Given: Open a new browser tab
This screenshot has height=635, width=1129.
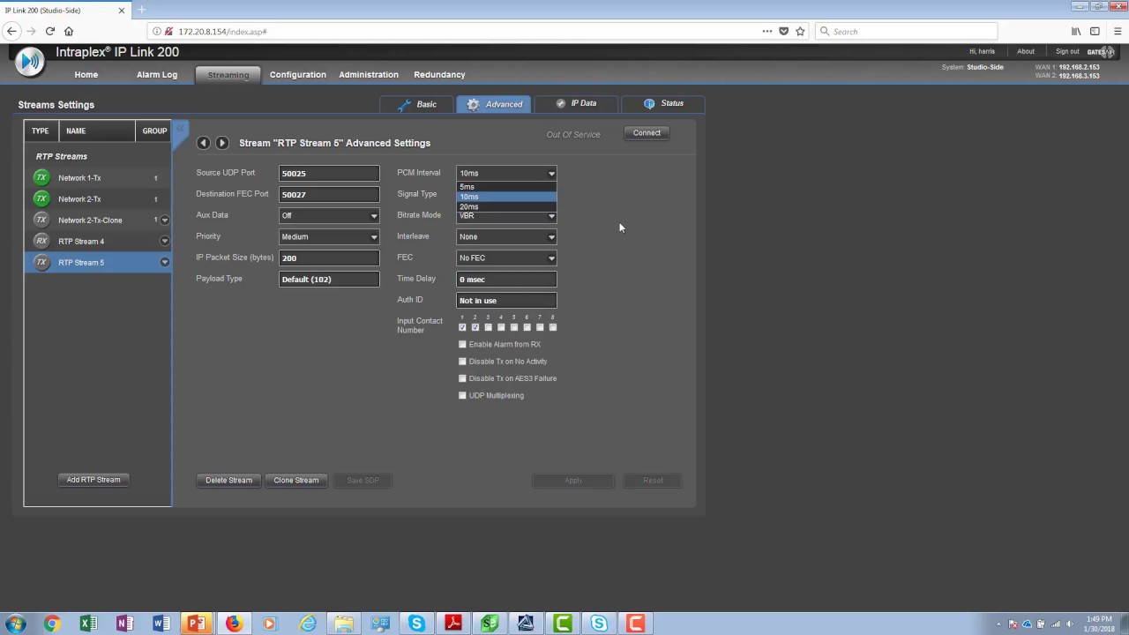Looking at the screenshot, I should point(141,10).
